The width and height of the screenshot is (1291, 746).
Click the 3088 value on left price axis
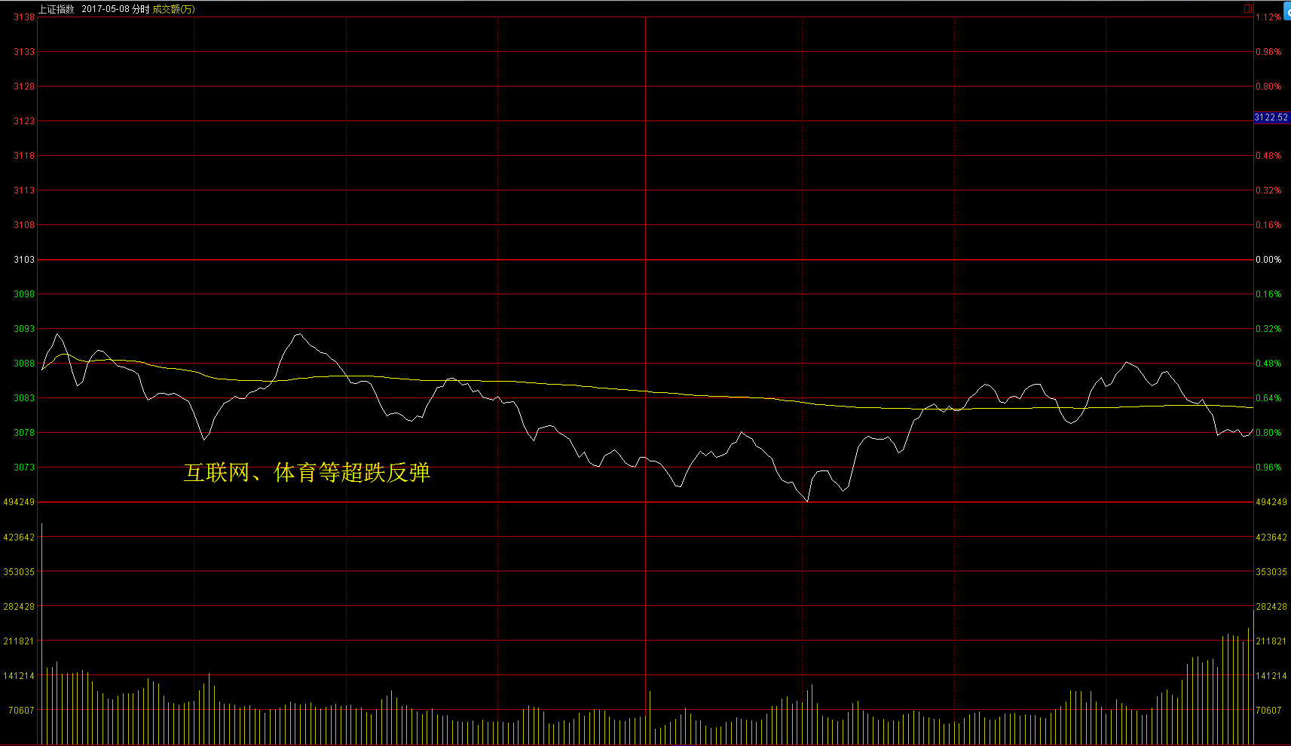(24, 364)
